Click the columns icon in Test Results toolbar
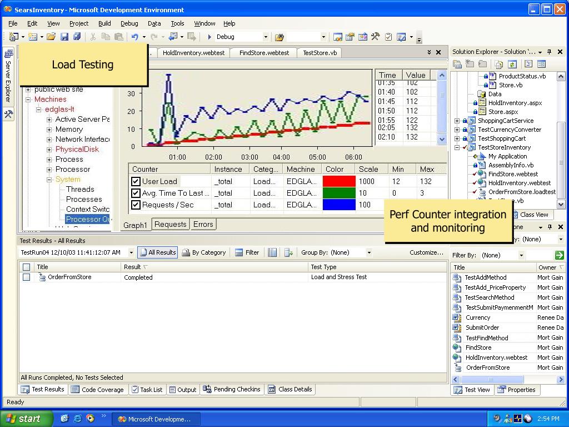The width and height of the screenshot is (569, 427). click(272, 253)
